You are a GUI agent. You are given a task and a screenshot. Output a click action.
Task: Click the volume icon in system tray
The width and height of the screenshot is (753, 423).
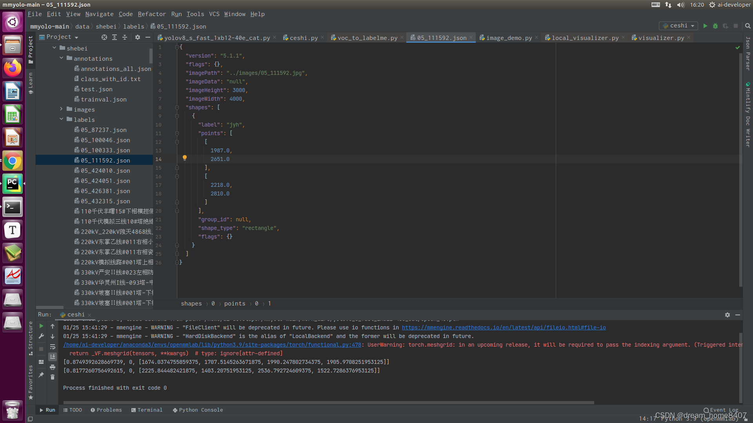(x=681, y=5)
